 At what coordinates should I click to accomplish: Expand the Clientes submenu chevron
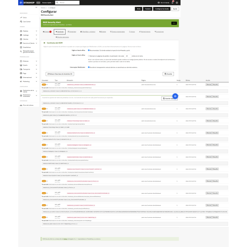36,39
